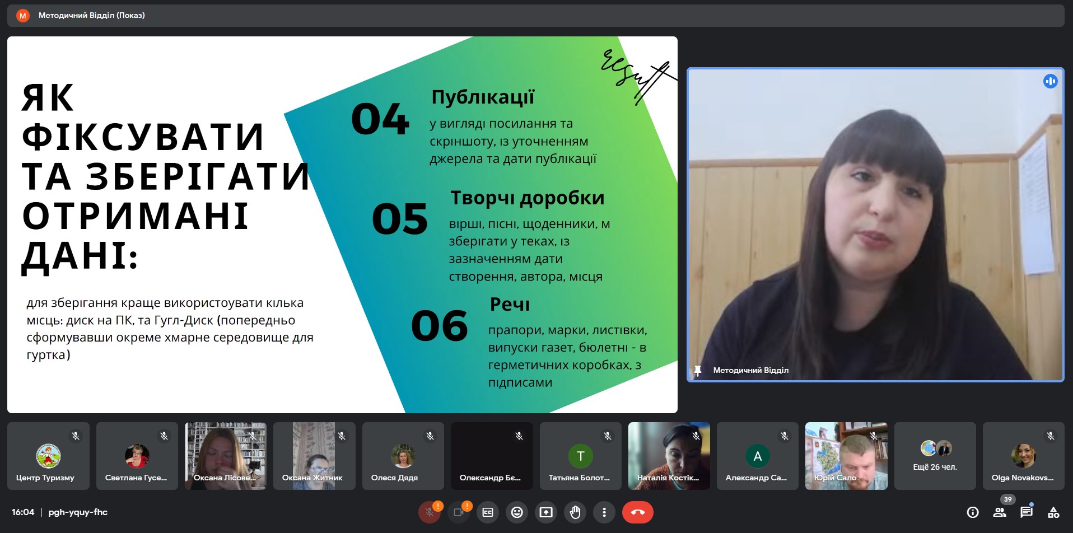Screen dimensions: 1073x533
Task: Raise hand using the hand icon
Action: click(x=575, y=512)
